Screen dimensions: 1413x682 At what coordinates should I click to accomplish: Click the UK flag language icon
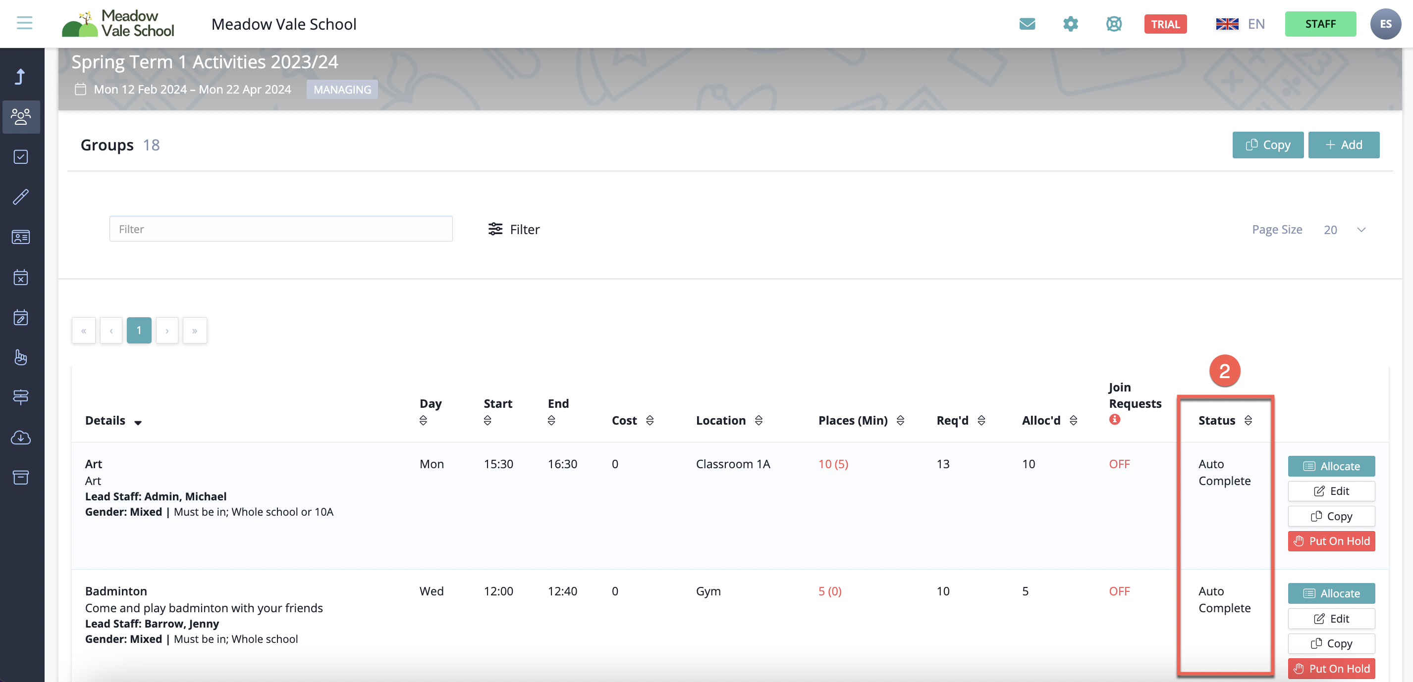(x=1227, y=24)
